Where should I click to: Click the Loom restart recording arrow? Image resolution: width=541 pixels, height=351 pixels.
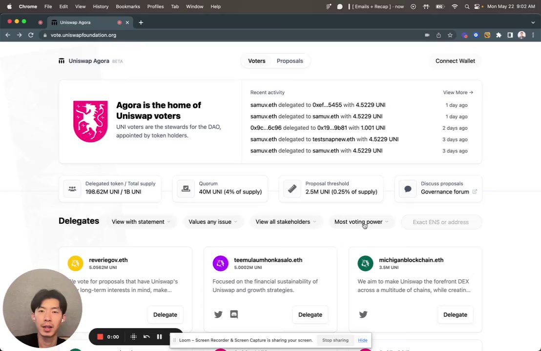click(x=146, y=337)
